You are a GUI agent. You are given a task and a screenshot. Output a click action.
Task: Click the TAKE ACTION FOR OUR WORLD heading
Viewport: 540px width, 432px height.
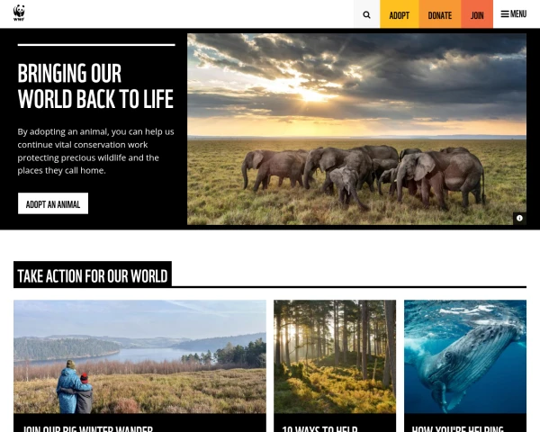pyautogui.click(x=93, y=276)
